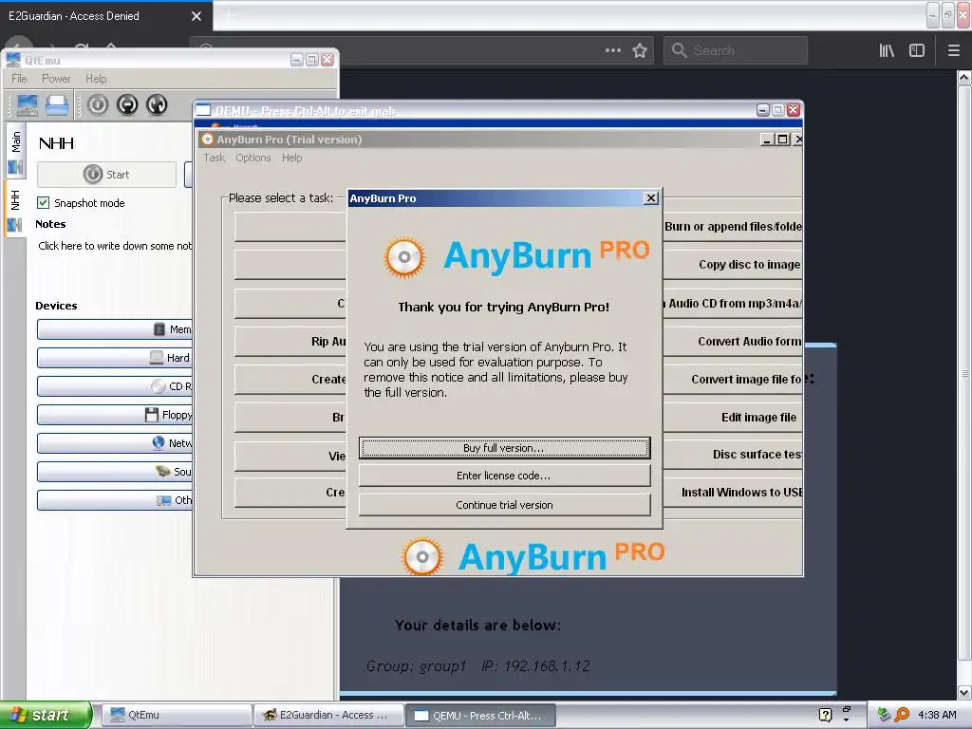Viewport: 972px width, 729px height.
Task: Select Audio CD from mp3/m4a task
Action: pos(733,303)
